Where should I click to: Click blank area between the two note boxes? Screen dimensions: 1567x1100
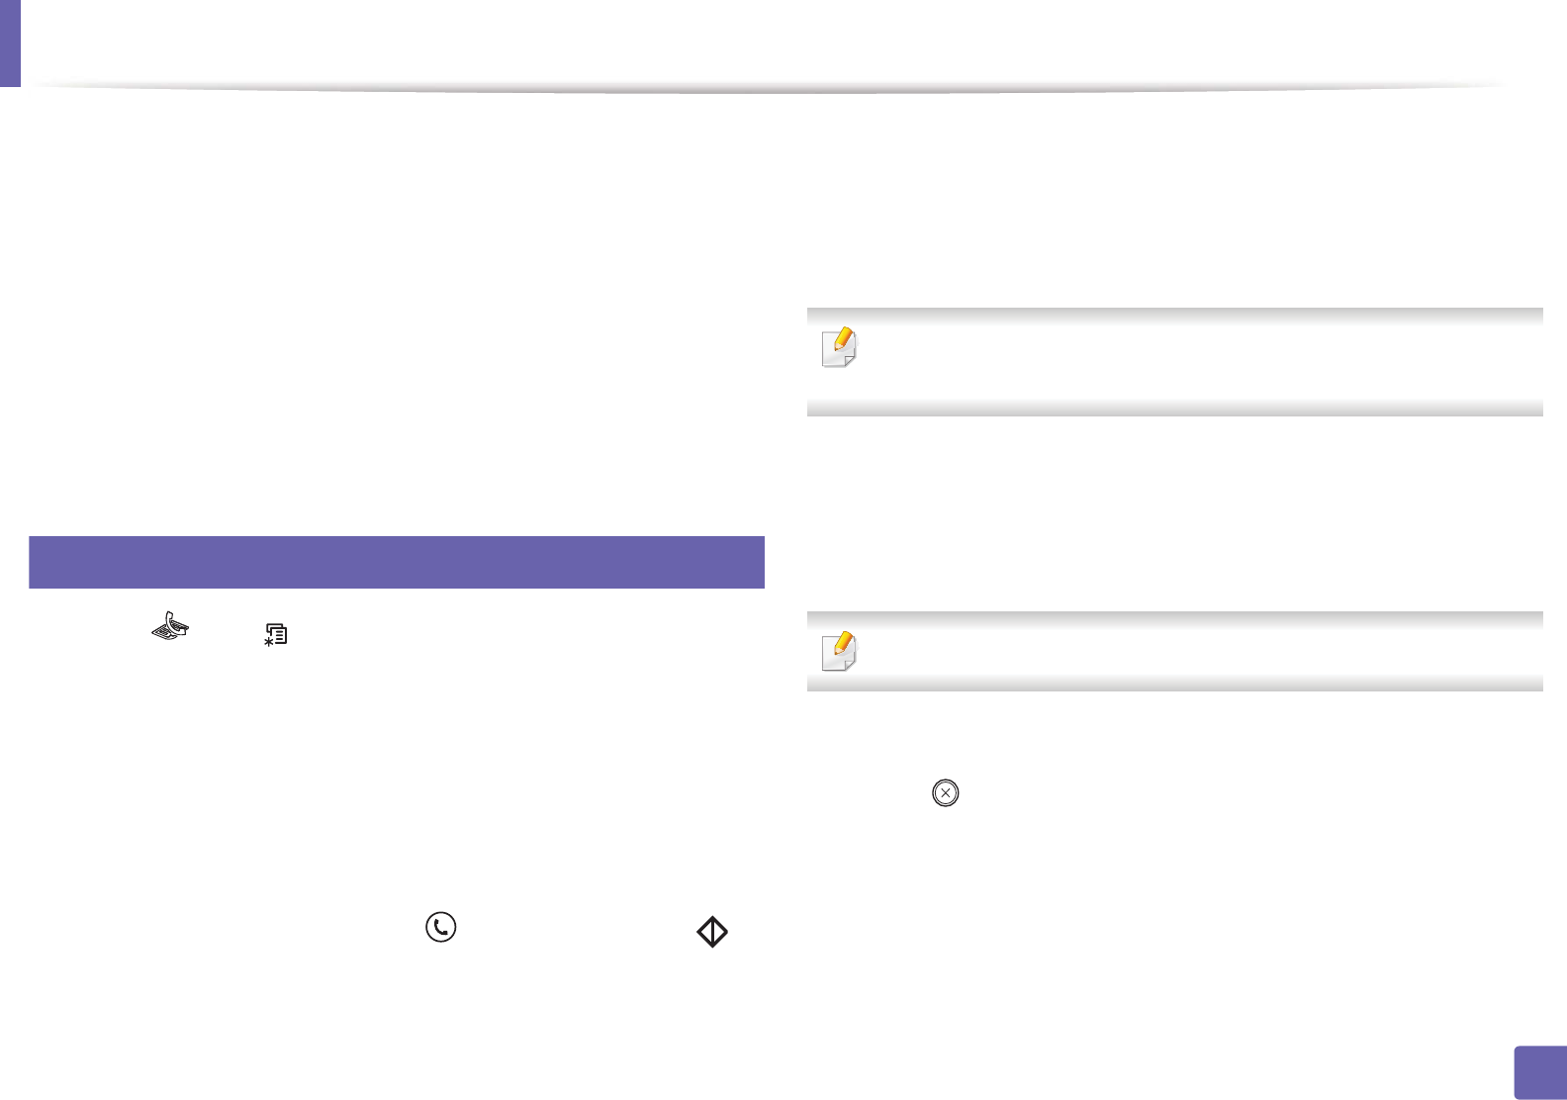[1175, 513]
